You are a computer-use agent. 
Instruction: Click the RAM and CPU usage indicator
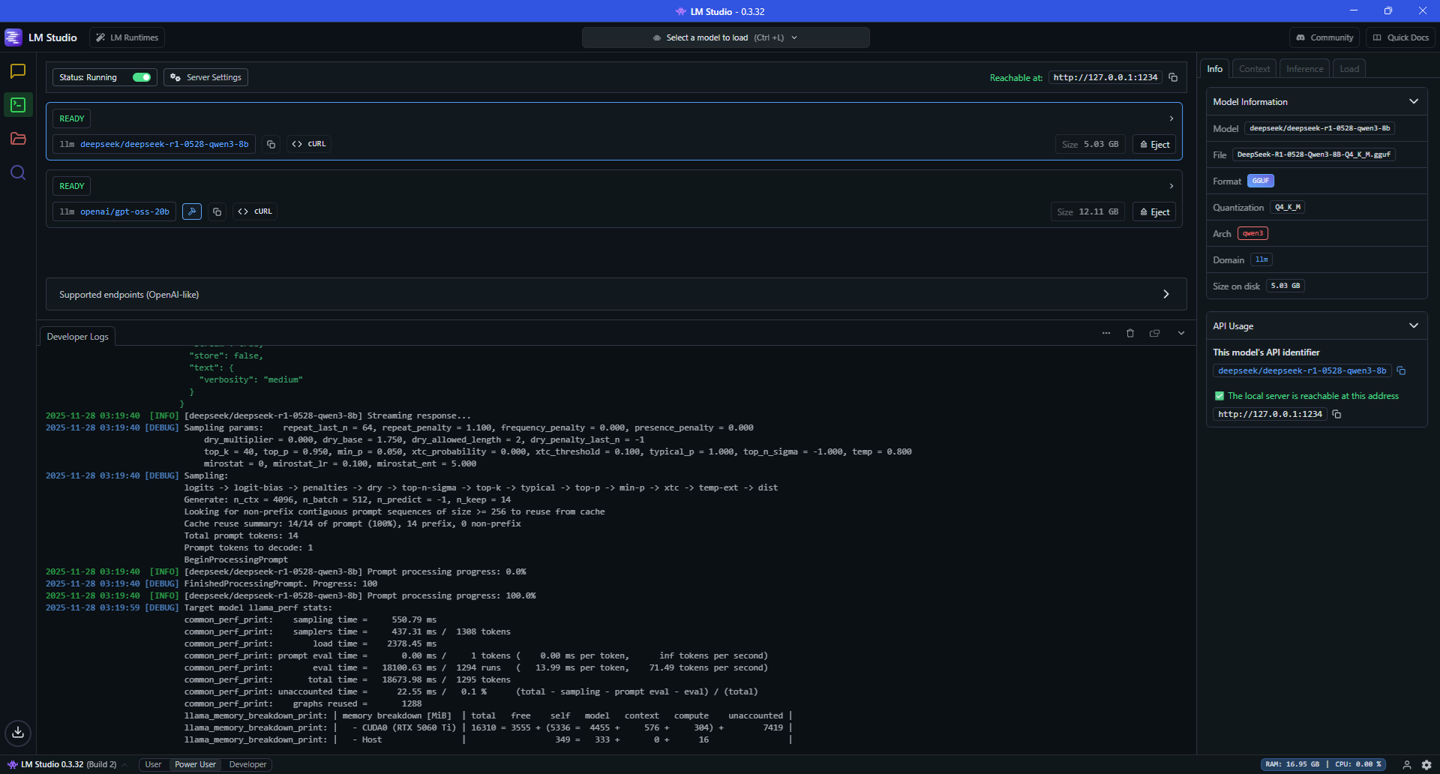point(1323,765)
